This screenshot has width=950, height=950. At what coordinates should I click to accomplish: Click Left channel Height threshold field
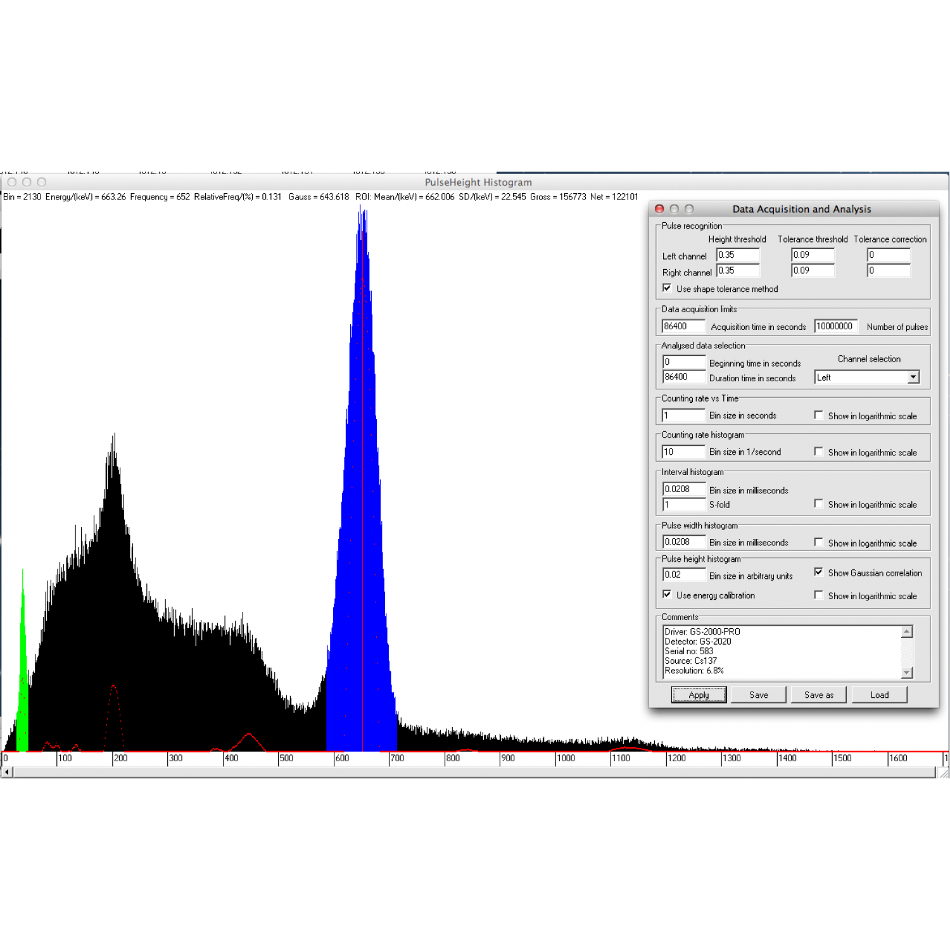click(x=737, y=255)
